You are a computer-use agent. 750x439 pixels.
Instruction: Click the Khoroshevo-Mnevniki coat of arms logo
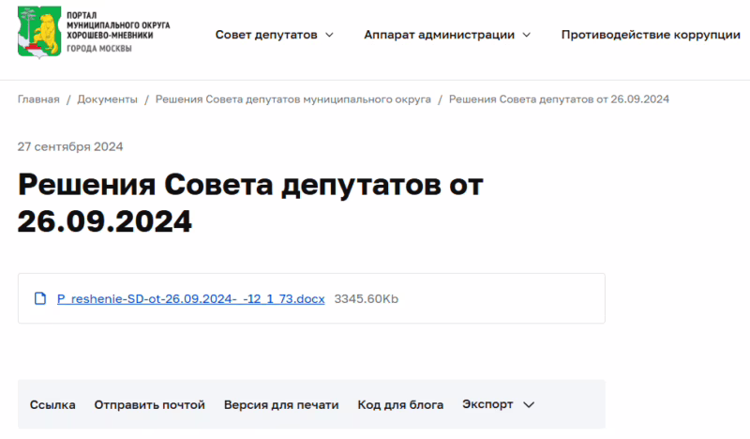[39, 32]
